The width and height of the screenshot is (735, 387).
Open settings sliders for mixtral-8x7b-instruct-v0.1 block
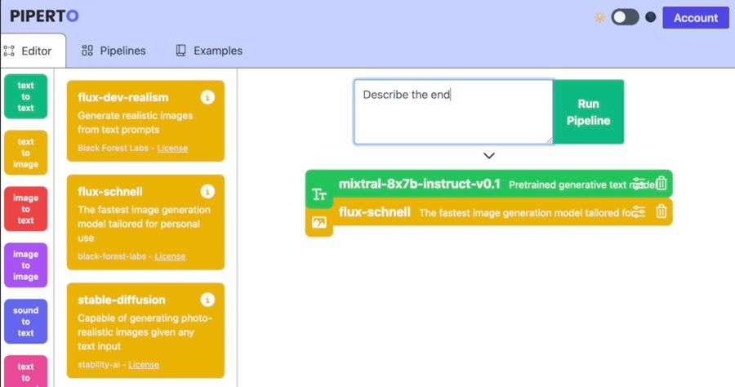(x=639, y=183)
